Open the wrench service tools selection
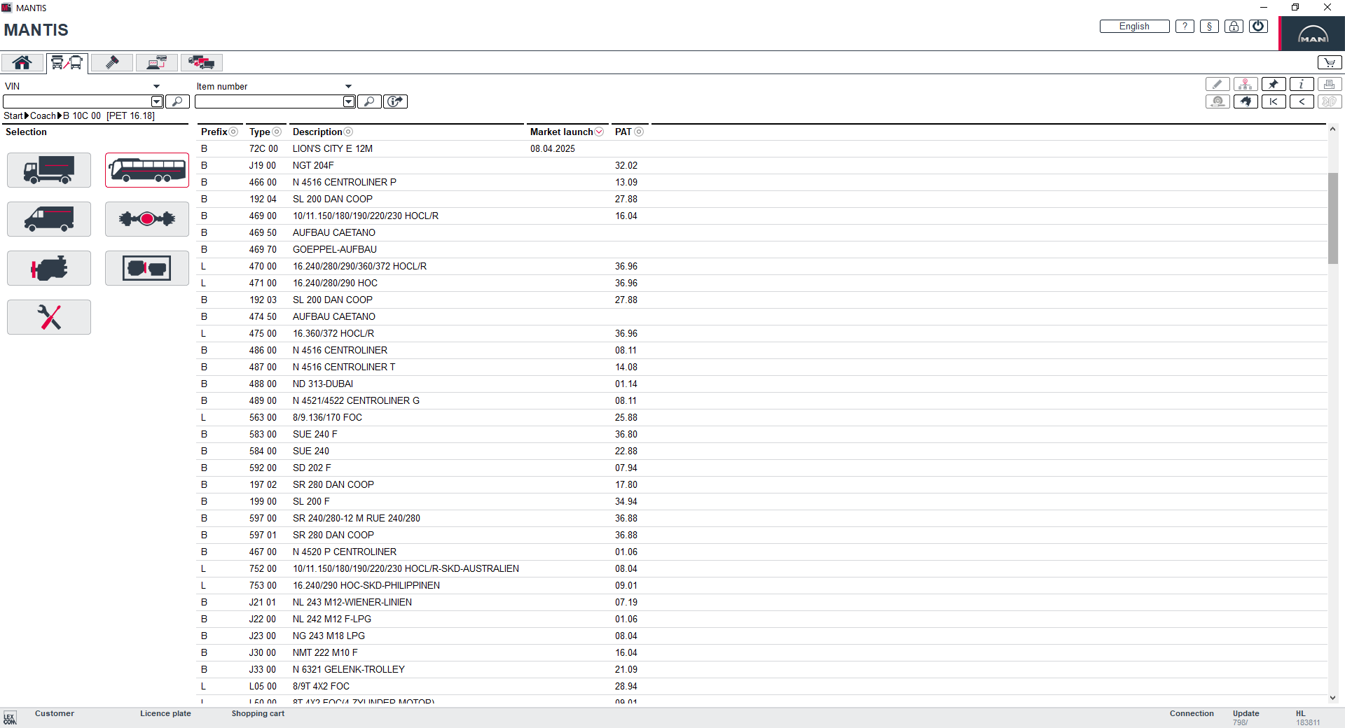 pyautogui.click(x=48, y=317)
